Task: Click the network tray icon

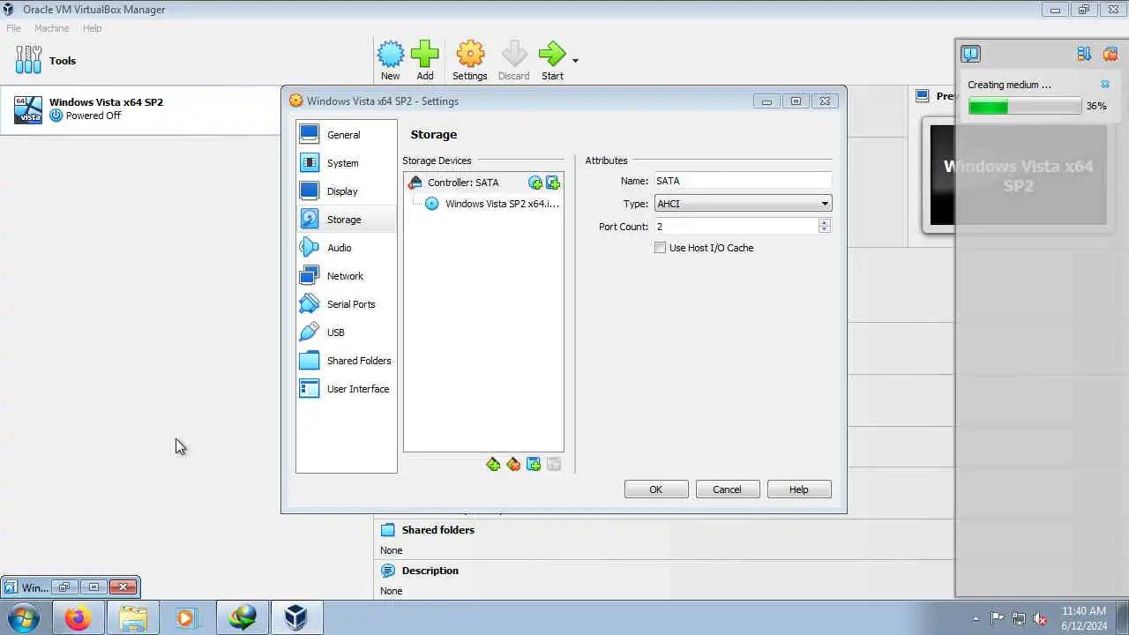Action: click(x=1019, y=618)
